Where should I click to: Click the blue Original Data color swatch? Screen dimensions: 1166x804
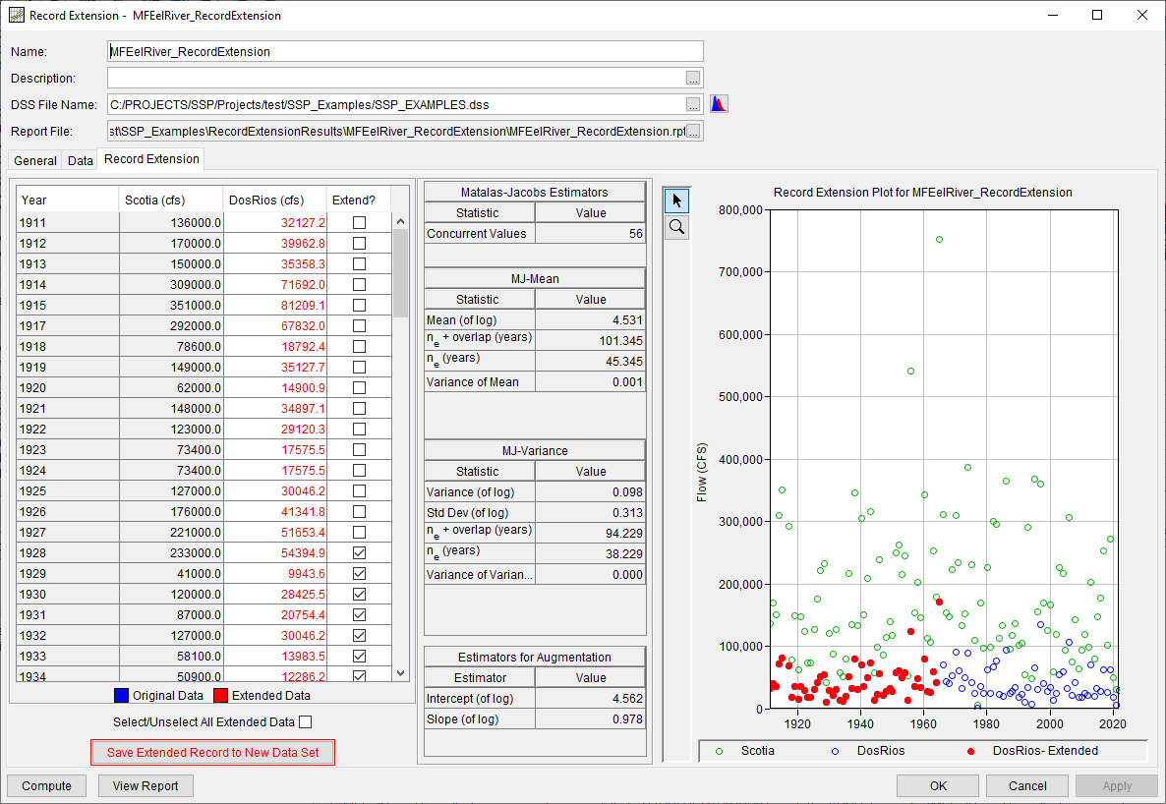[121, 696]
